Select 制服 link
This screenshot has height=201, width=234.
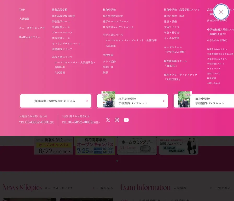(x=106, y=73)
